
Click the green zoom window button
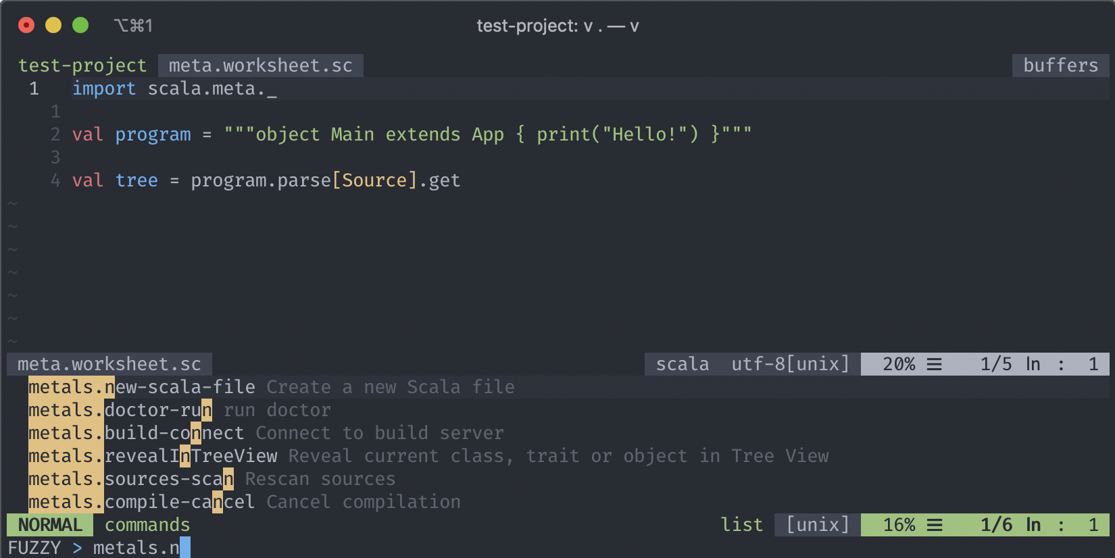point(80,26)
